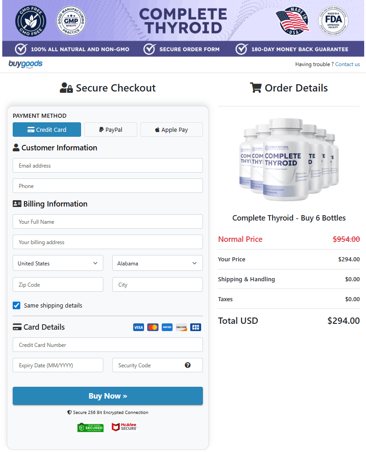Click the Amex card icon
This screenshot has height=452, width=366.
167,327
